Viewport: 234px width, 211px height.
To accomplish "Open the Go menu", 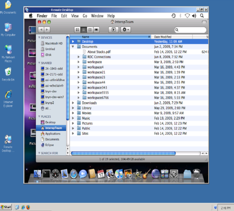I will pos(85,16).
